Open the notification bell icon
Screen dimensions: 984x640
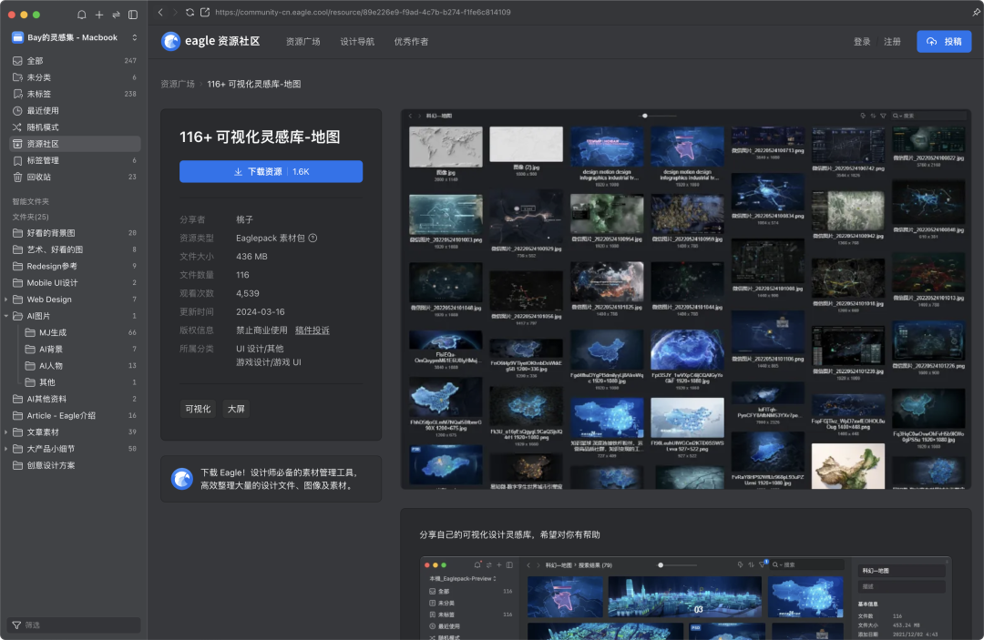click(82, 15)
